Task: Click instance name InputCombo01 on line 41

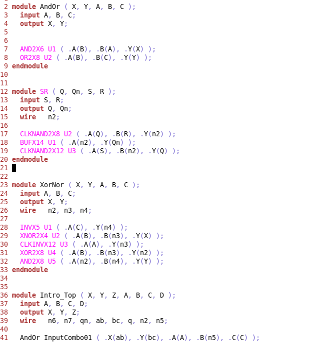Action: [68, 338]
